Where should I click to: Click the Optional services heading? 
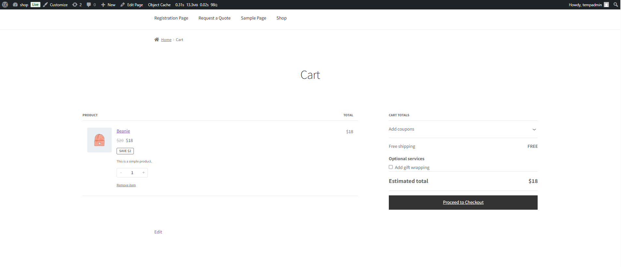[406, 159]
